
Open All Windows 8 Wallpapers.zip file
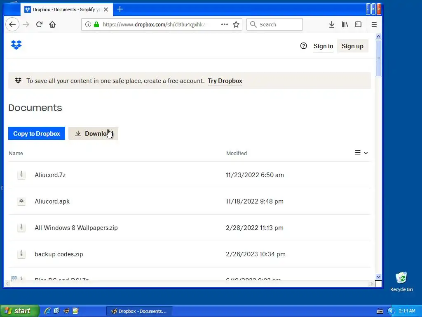click(76, 228)
